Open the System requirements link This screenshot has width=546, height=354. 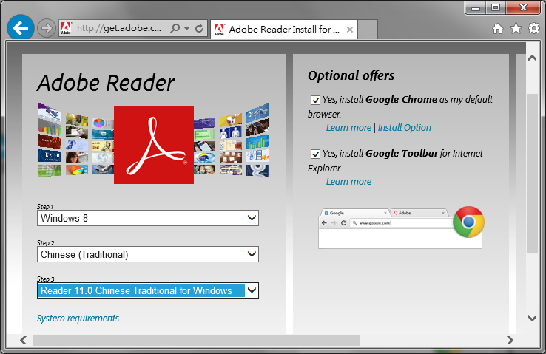tap(78, 319)
